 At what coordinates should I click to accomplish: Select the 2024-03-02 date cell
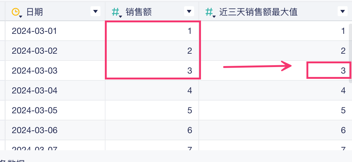tap(34, 51)
